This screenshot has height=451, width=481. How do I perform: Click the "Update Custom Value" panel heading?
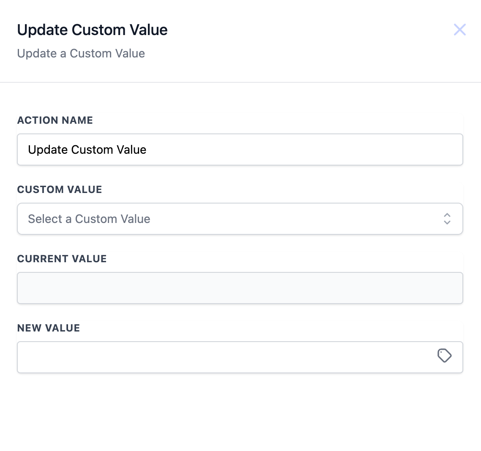92,30
